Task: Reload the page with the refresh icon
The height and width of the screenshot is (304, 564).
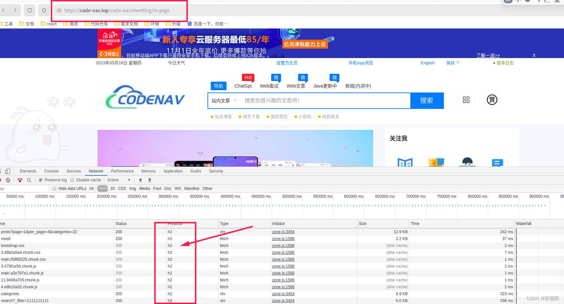Action: [x=30, y=10]
